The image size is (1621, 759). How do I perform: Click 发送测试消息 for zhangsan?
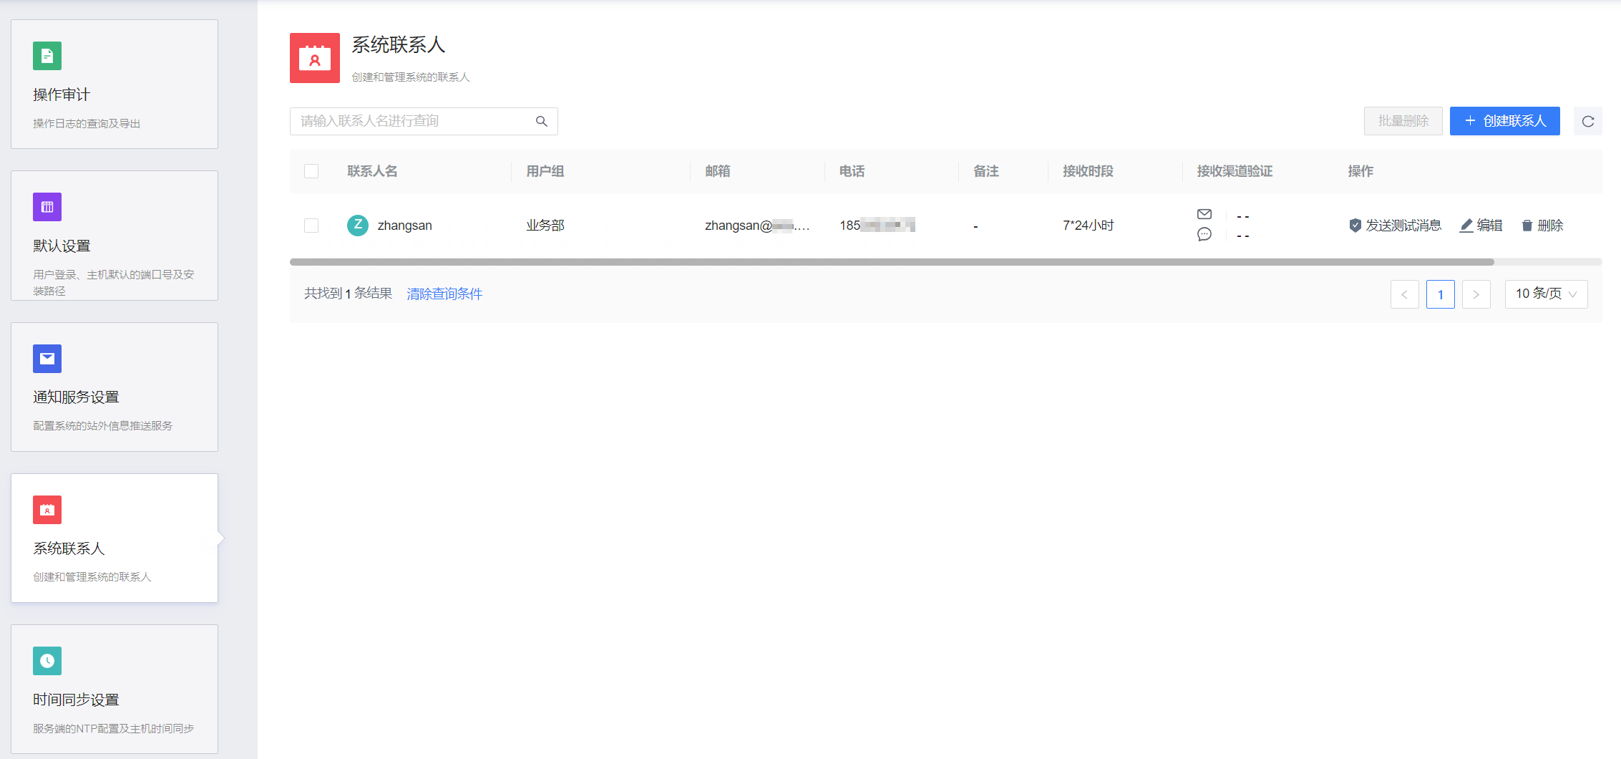[1395, 226]
